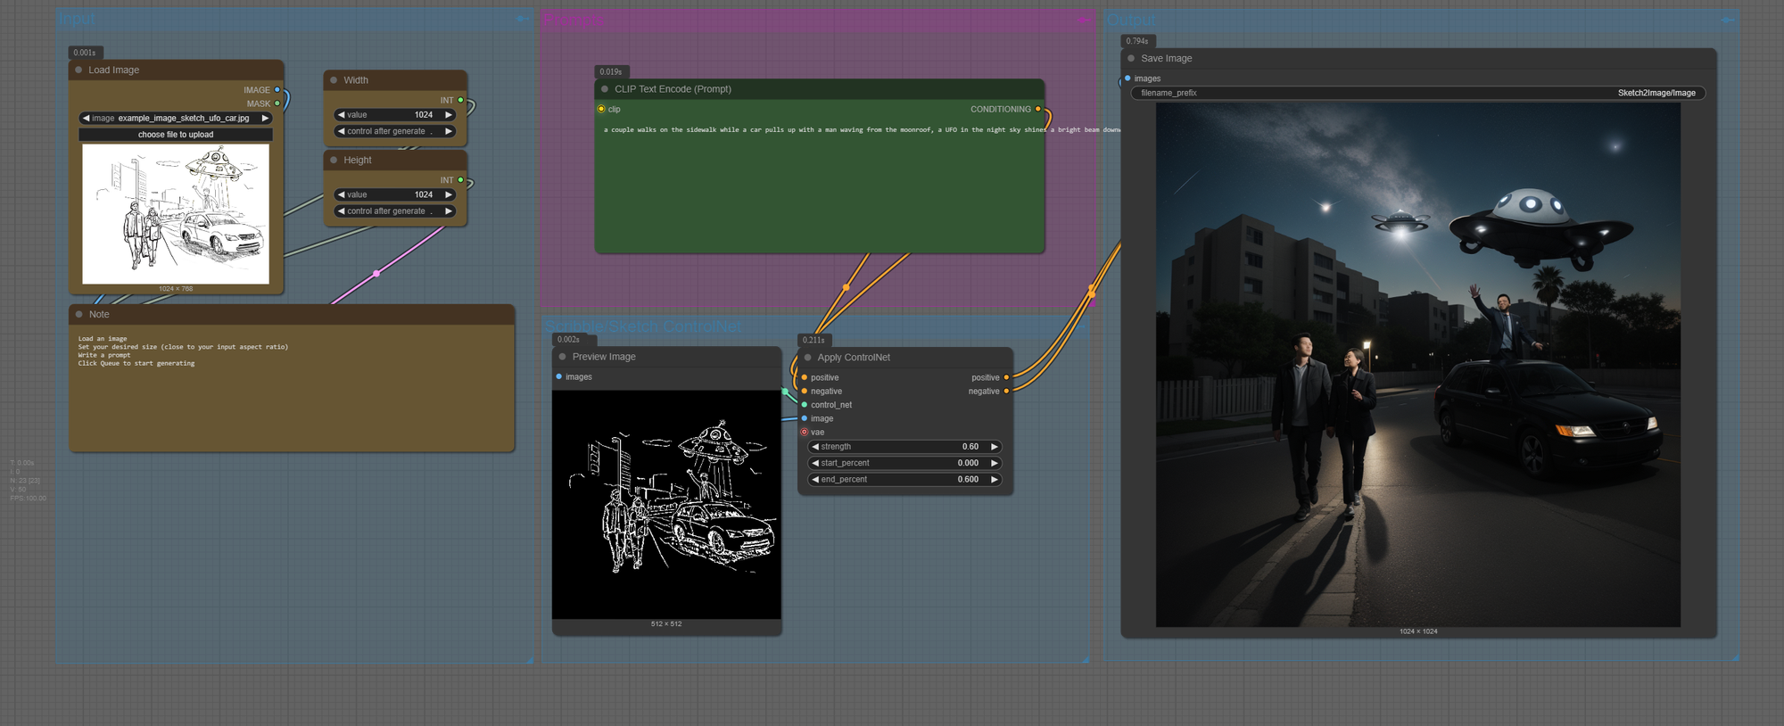Click the INT output port on Width node

(x=460, y=101)
